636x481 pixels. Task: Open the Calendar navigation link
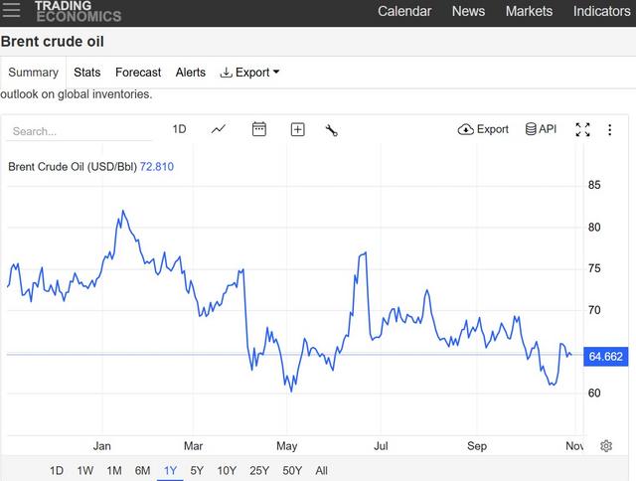pos(404,11)
